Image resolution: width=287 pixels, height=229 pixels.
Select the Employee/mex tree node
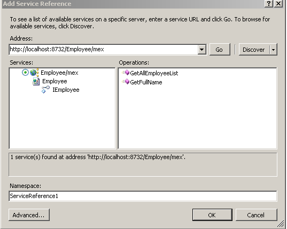pyautogui.click(x=59, y=73)
